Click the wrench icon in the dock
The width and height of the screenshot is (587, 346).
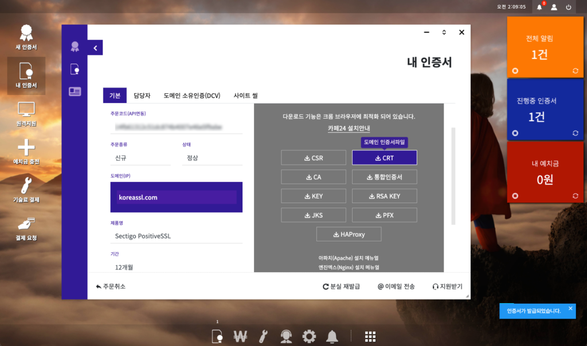[x=263, y=337]
